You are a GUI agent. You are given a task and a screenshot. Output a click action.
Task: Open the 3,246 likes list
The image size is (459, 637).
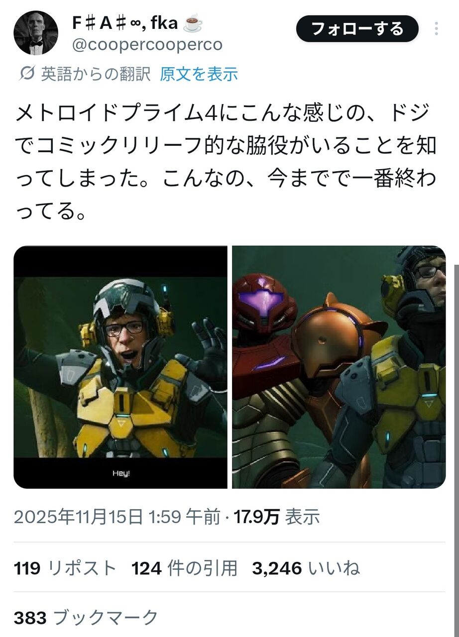pos(306,568)
